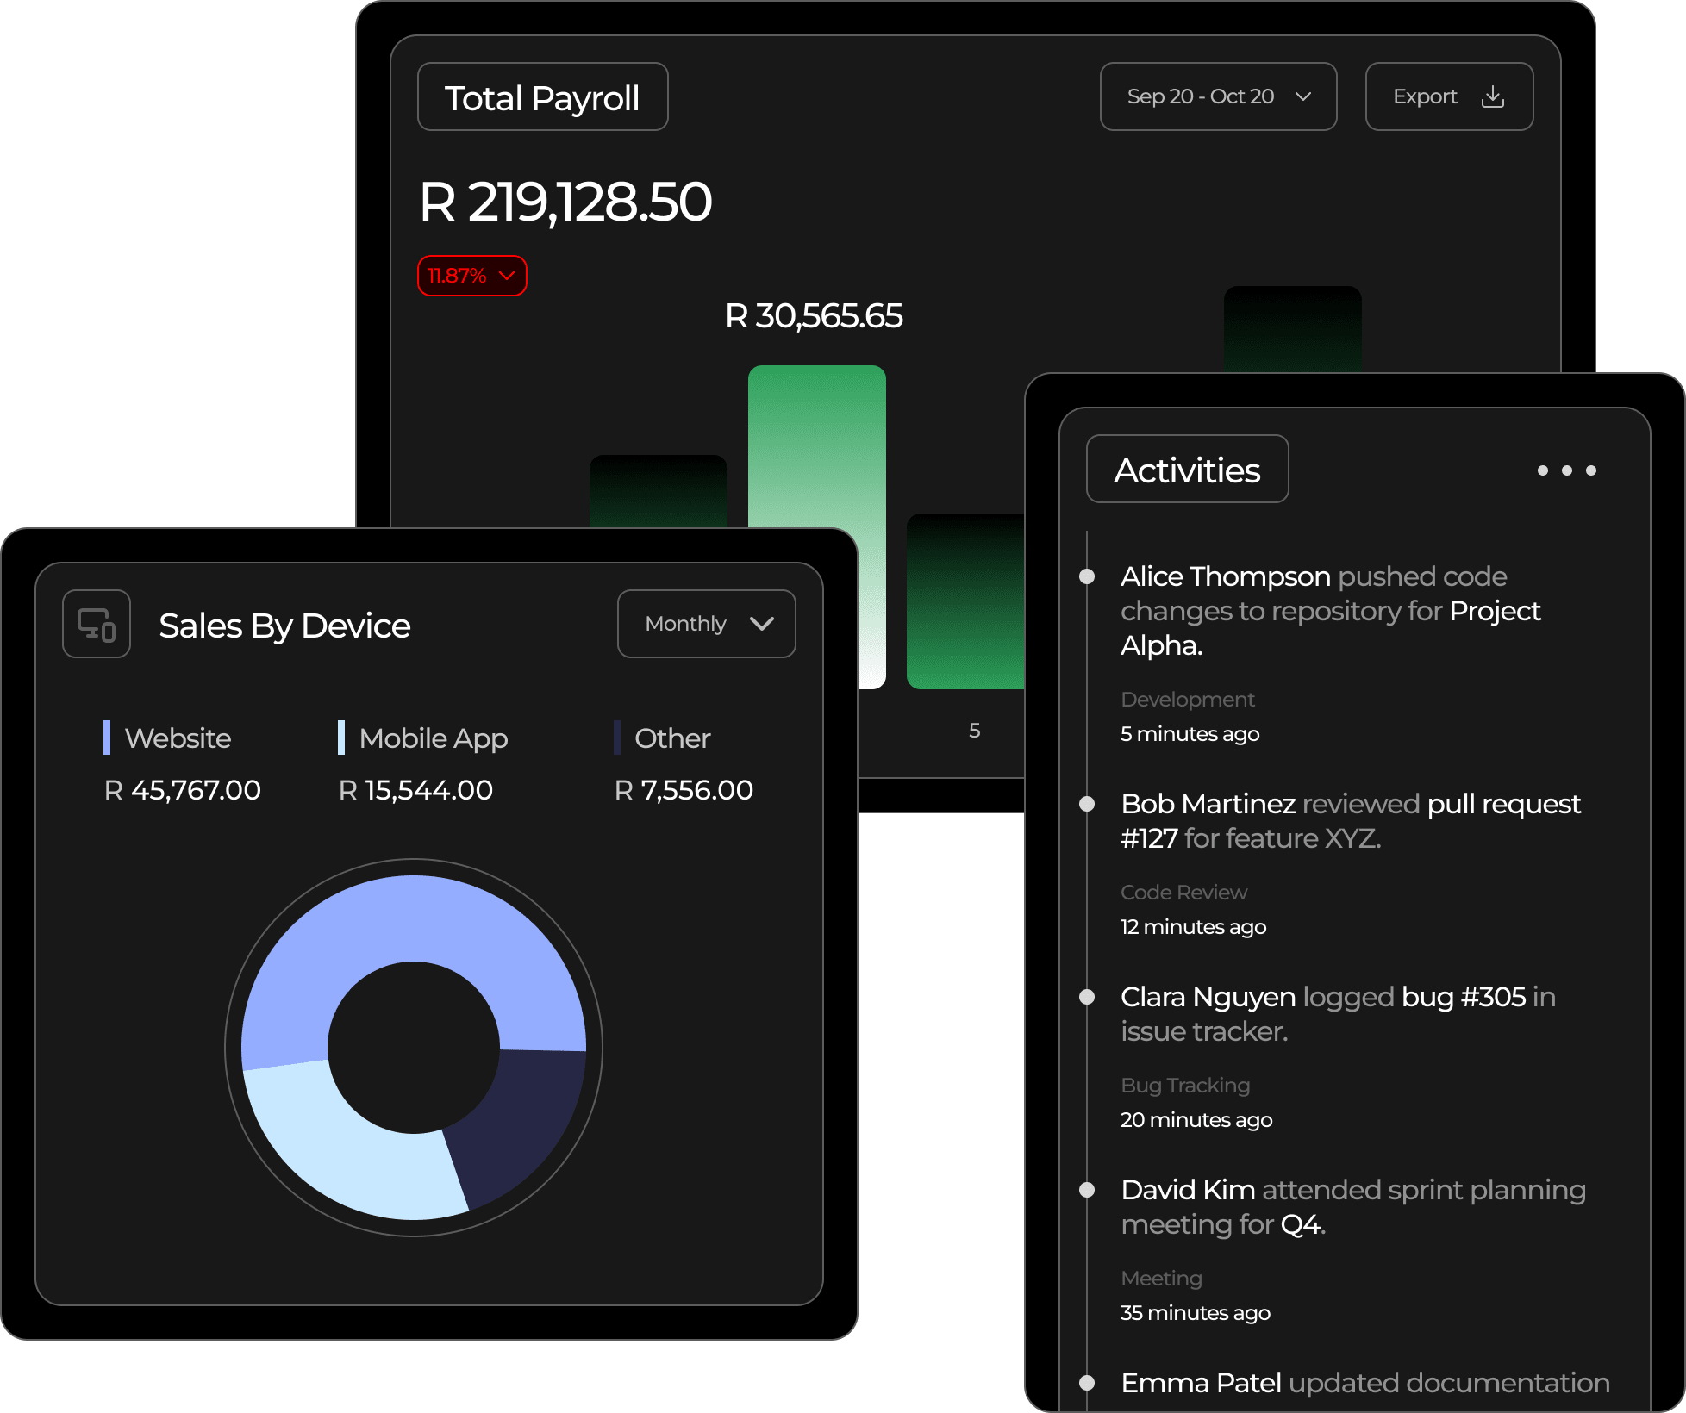
Task: Click the Export button
Action: coord(1448,96)
